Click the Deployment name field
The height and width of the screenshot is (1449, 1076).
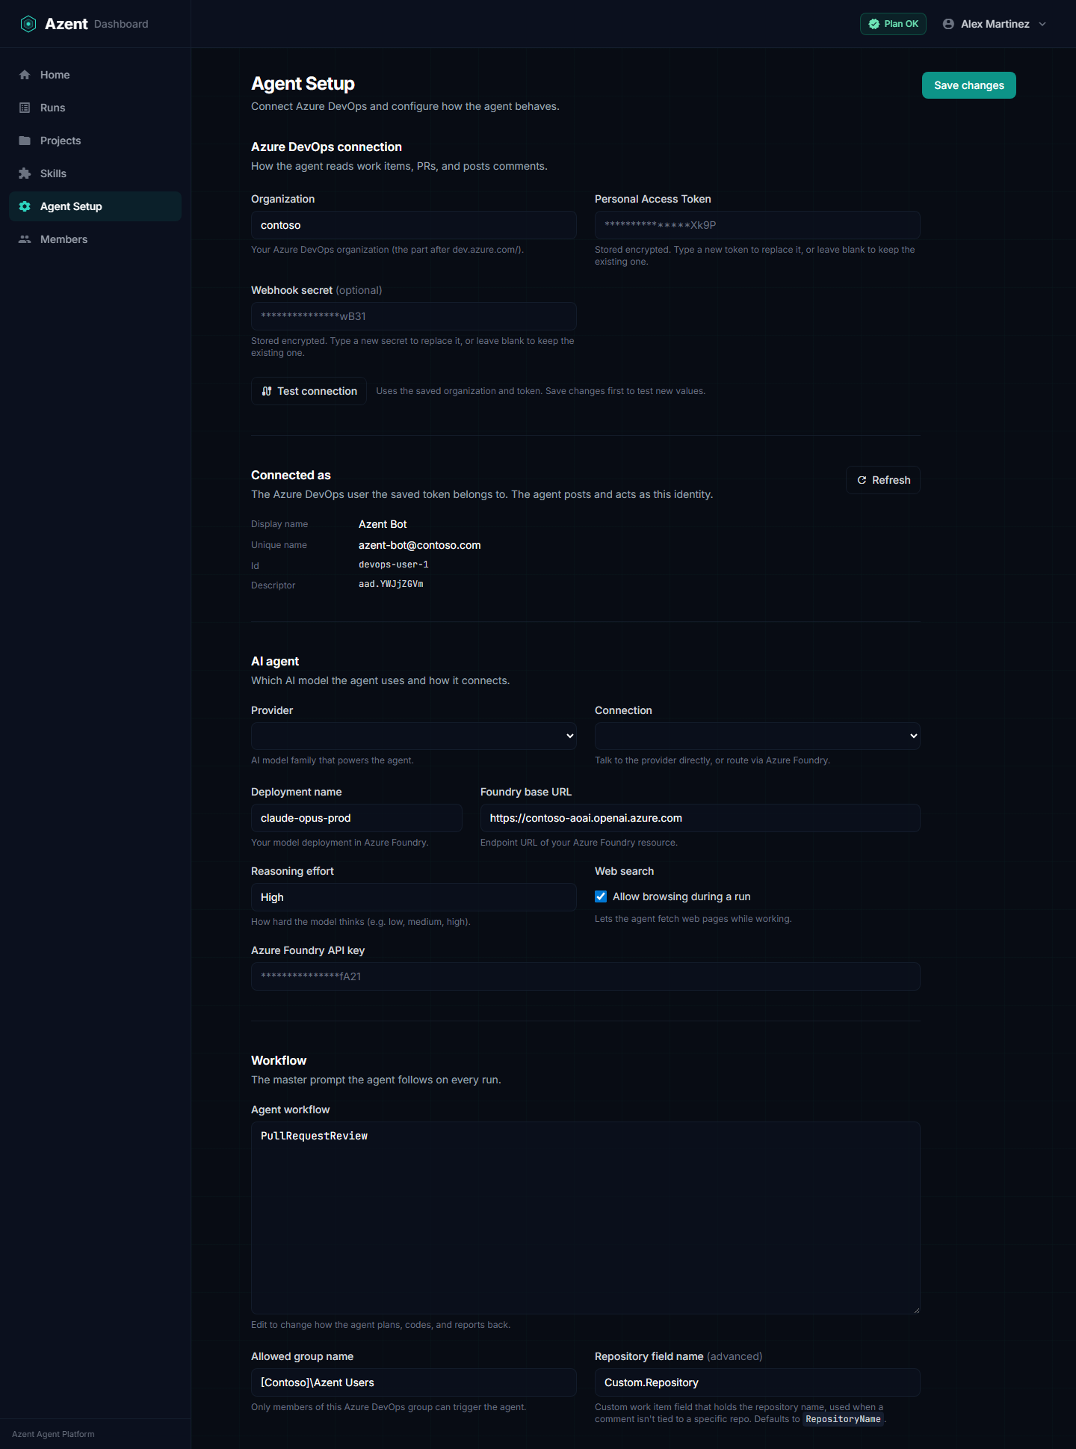(356, 818)
